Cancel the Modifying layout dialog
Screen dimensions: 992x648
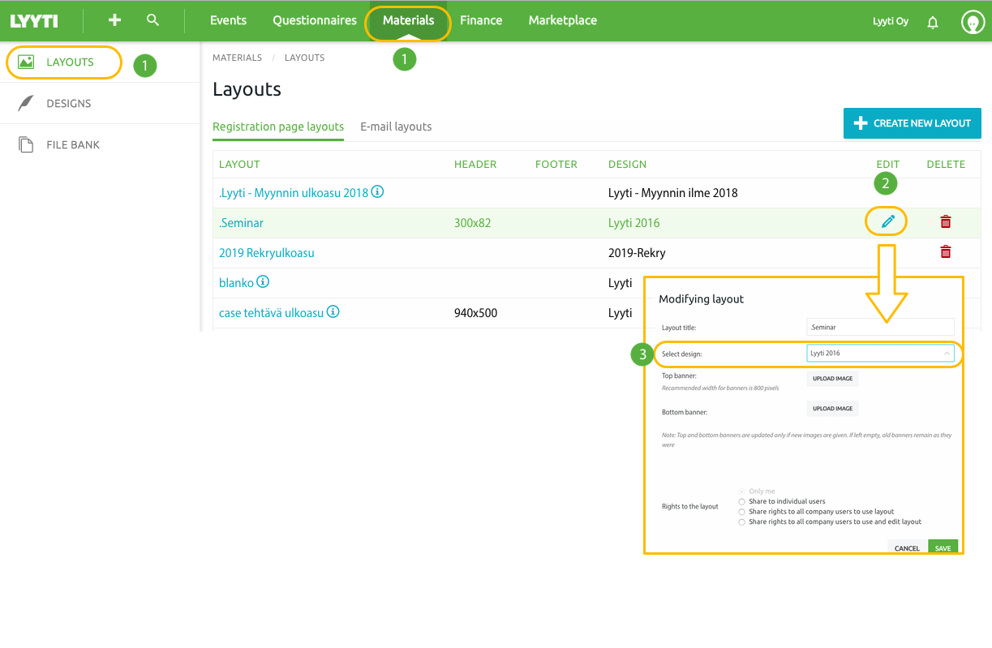pos(907,548)
